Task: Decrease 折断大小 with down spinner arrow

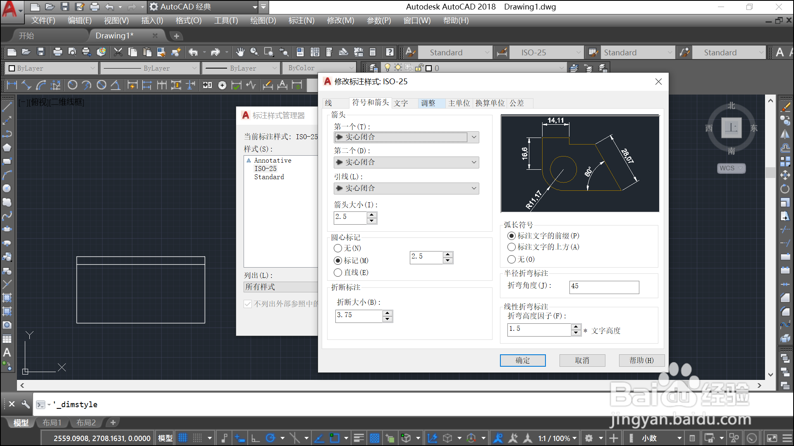Action: tap(387, 319)
